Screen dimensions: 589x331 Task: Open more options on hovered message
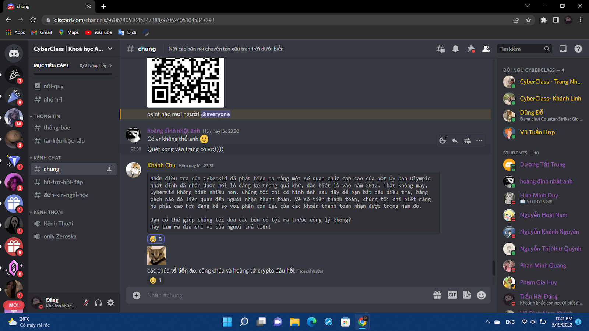point(479,140)
